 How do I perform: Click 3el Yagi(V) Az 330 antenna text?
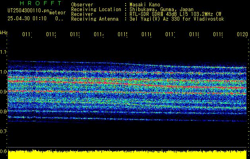click(x=177, y=19)
